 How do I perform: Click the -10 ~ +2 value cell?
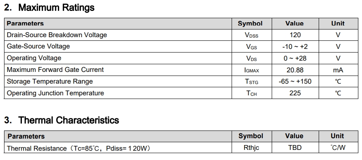pyautogui.click(x=295, y=46)
